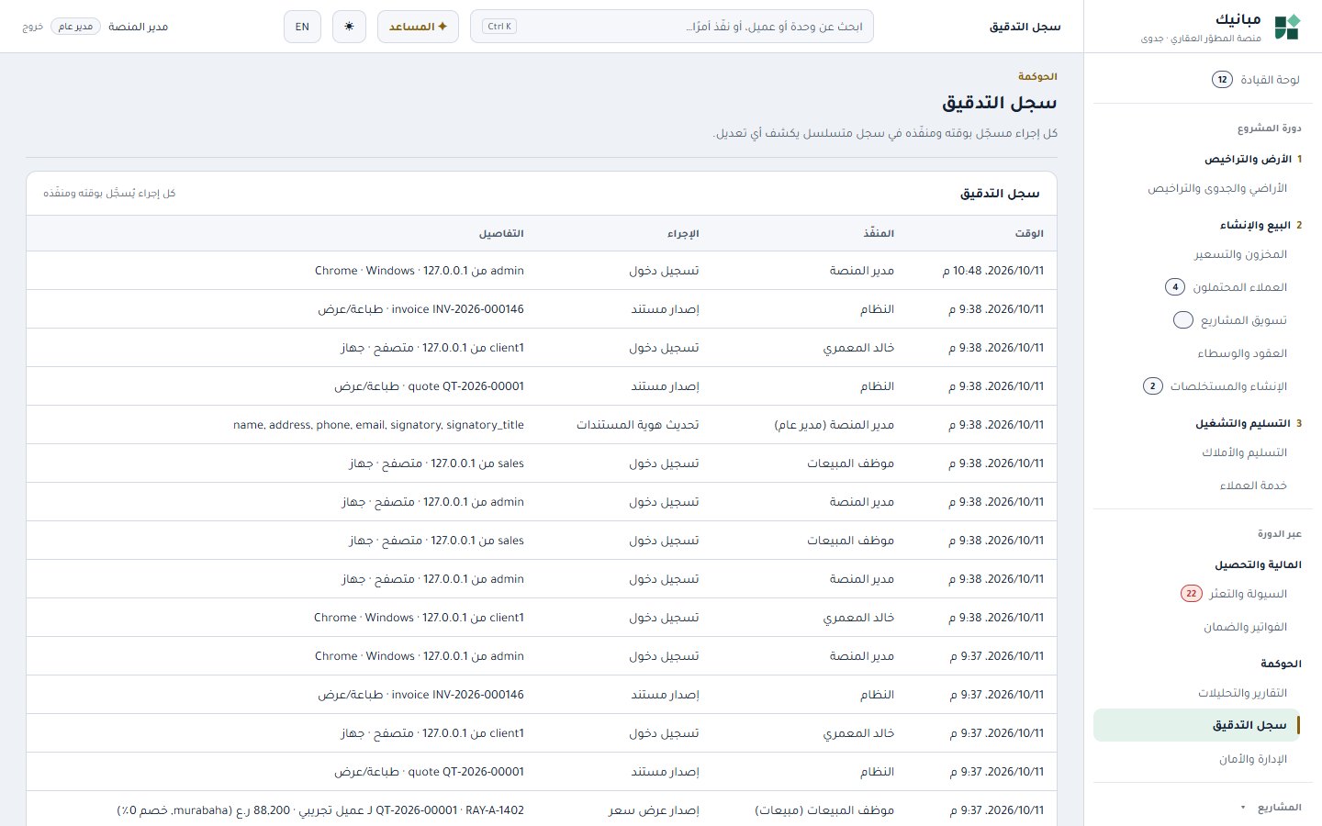Click the خروج logout link

click(33, 27)
